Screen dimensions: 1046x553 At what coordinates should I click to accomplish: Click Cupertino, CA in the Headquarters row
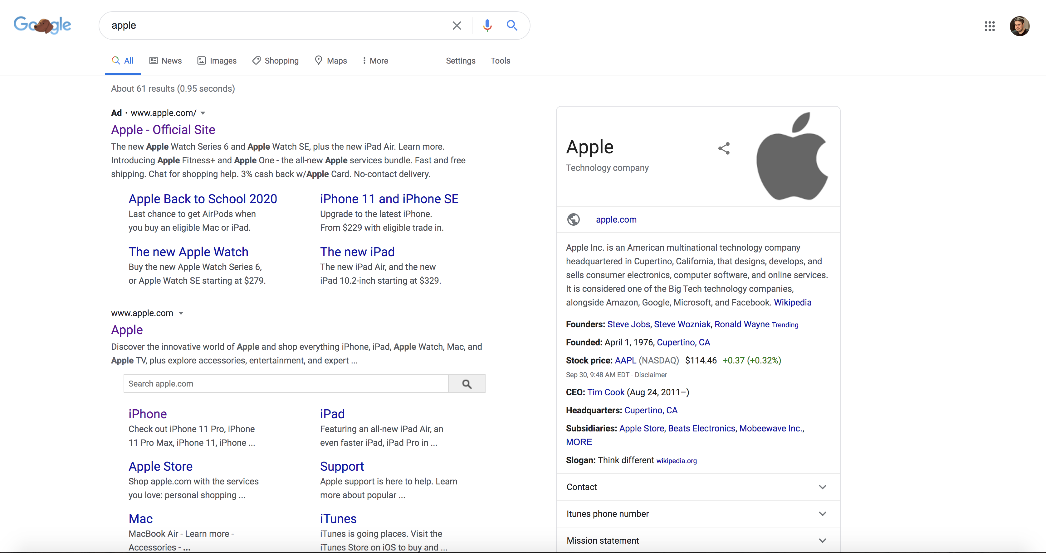tap(651, 410)
